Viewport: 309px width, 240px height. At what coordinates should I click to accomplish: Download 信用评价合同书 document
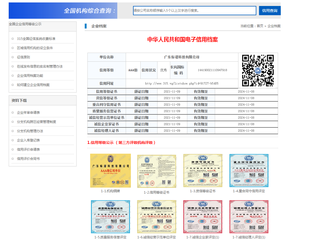pyautogui.click(x=28, y=159)
